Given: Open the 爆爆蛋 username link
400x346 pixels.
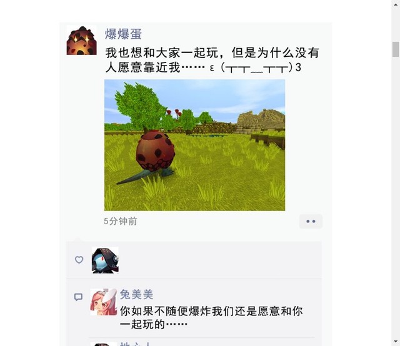Looking at the screenshot, I should point(123,34).
